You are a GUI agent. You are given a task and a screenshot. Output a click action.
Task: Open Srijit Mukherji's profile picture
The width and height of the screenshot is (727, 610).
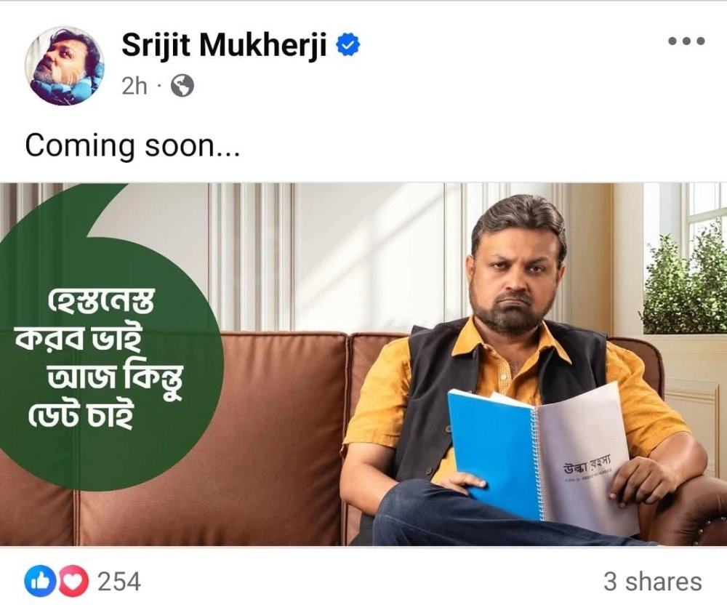coord(65,65)
